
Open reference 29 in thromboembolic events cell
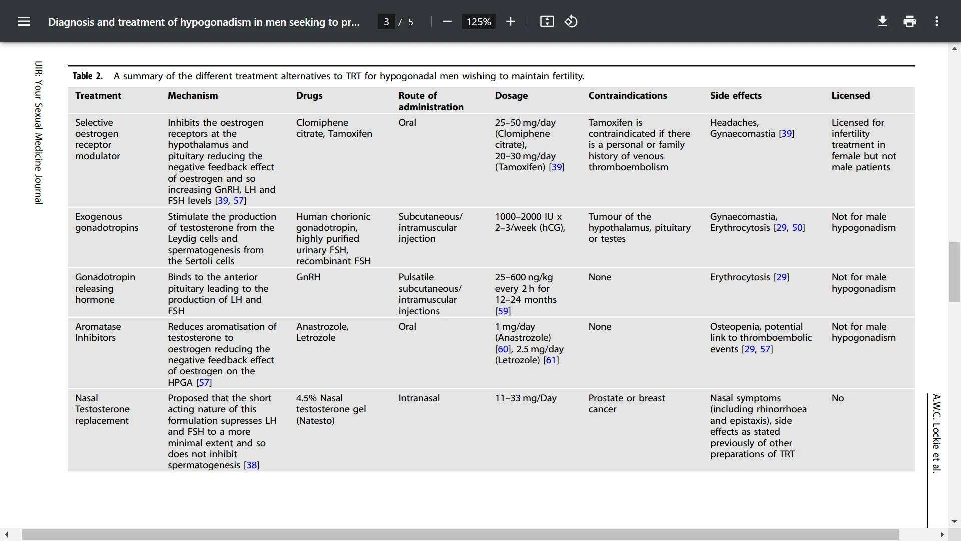749,349
